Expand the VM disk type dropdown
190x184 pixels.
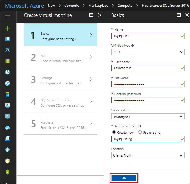click(x=148, y=52)
